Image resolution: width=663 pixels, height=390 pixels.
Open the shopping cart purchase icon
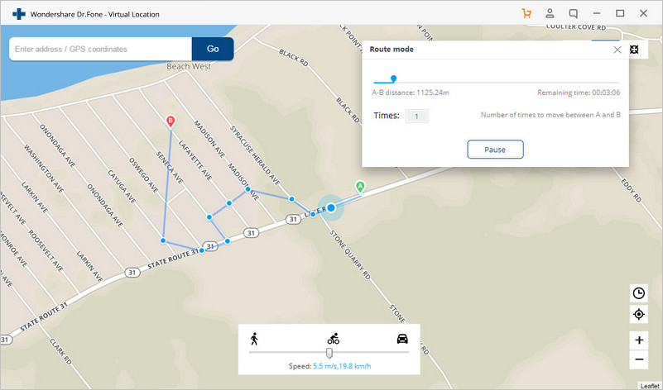(x=526, y=13)
